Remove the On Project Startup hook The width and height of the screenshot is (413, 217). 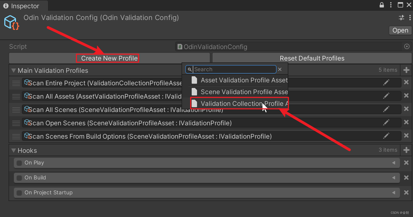tap(406, 192)
